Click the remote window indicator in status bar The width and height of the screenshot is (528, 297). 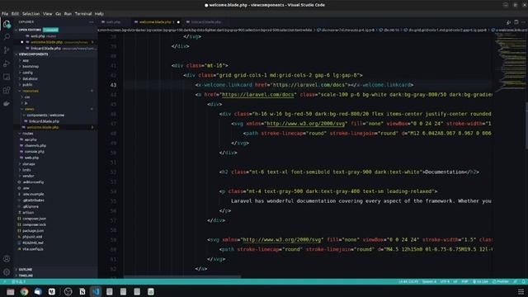pyautogui.click(x=4, y=281)
